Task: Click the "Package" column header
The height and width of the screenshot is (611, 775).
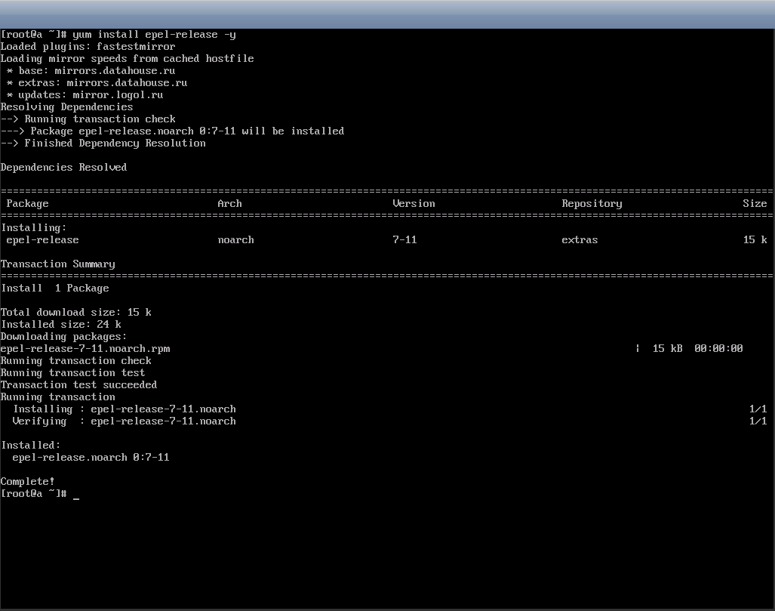Action: pyautogui.click(x=28, y=204)
